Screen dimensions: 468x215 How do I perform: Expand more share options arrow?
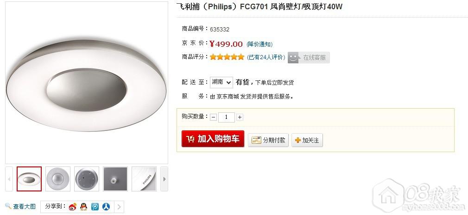(119, 207)
